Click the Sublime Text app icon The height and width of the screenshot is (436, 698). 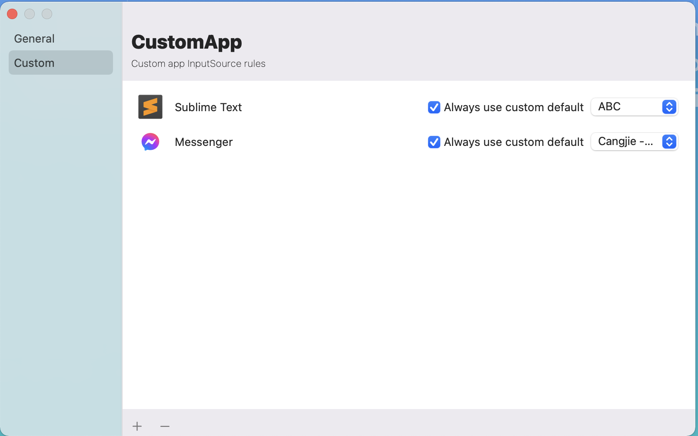[x=150, y=107]
